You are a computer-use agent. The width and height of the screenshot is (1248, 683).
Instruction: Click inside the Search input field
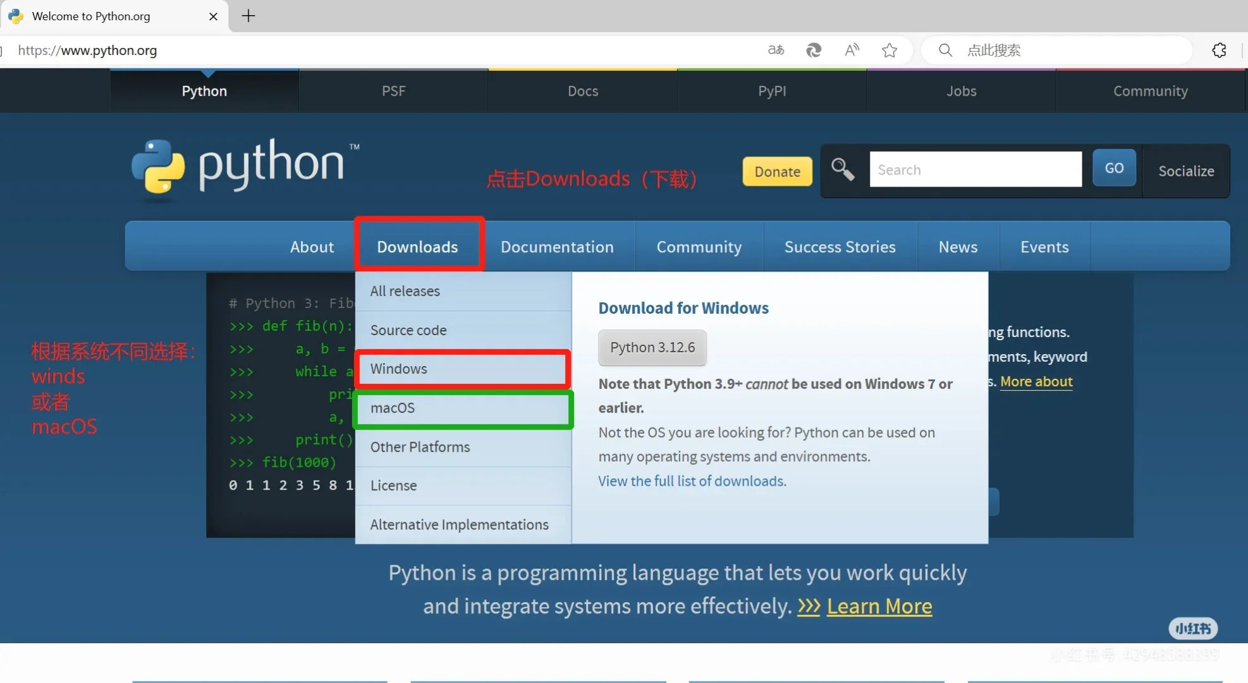tap(976, 169)
